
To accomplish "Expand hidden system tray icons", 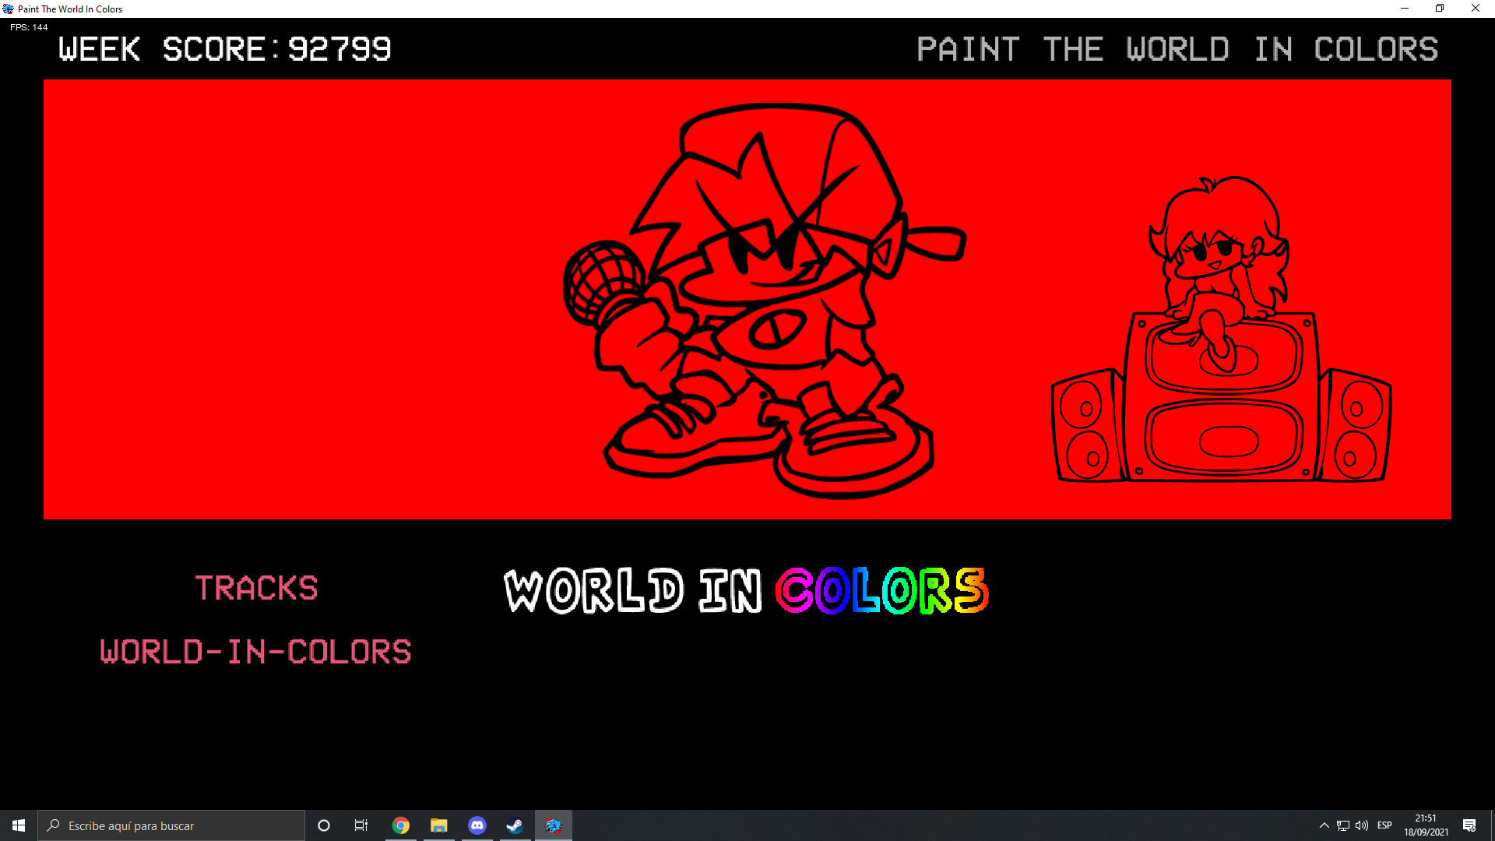I will click(x=1324, y=825).
